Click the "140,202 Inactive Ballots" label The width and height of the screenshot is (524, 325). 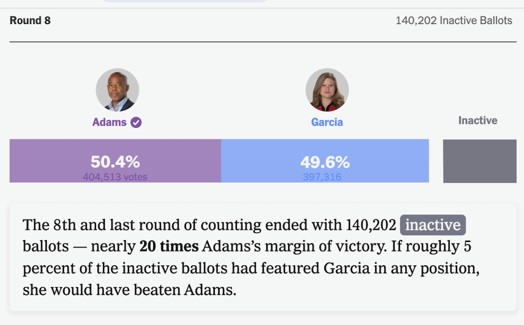click(x=454, y=21)
